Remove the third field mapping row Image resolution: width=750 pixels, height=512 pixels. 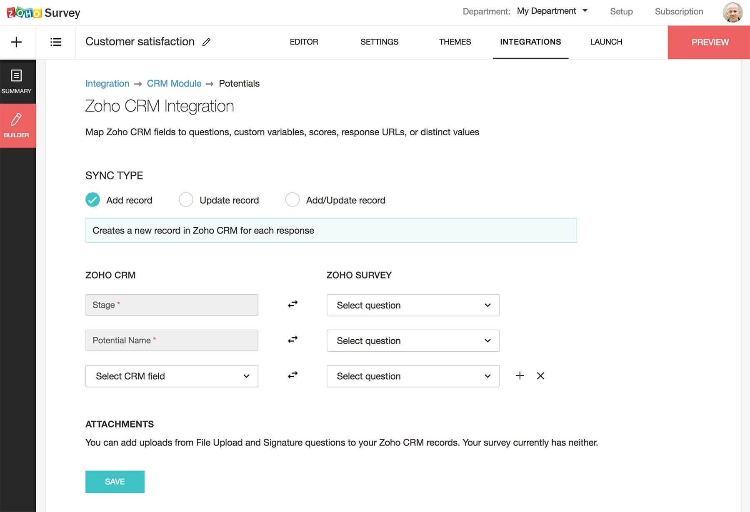pyautogui.click(x=540, y=376)
